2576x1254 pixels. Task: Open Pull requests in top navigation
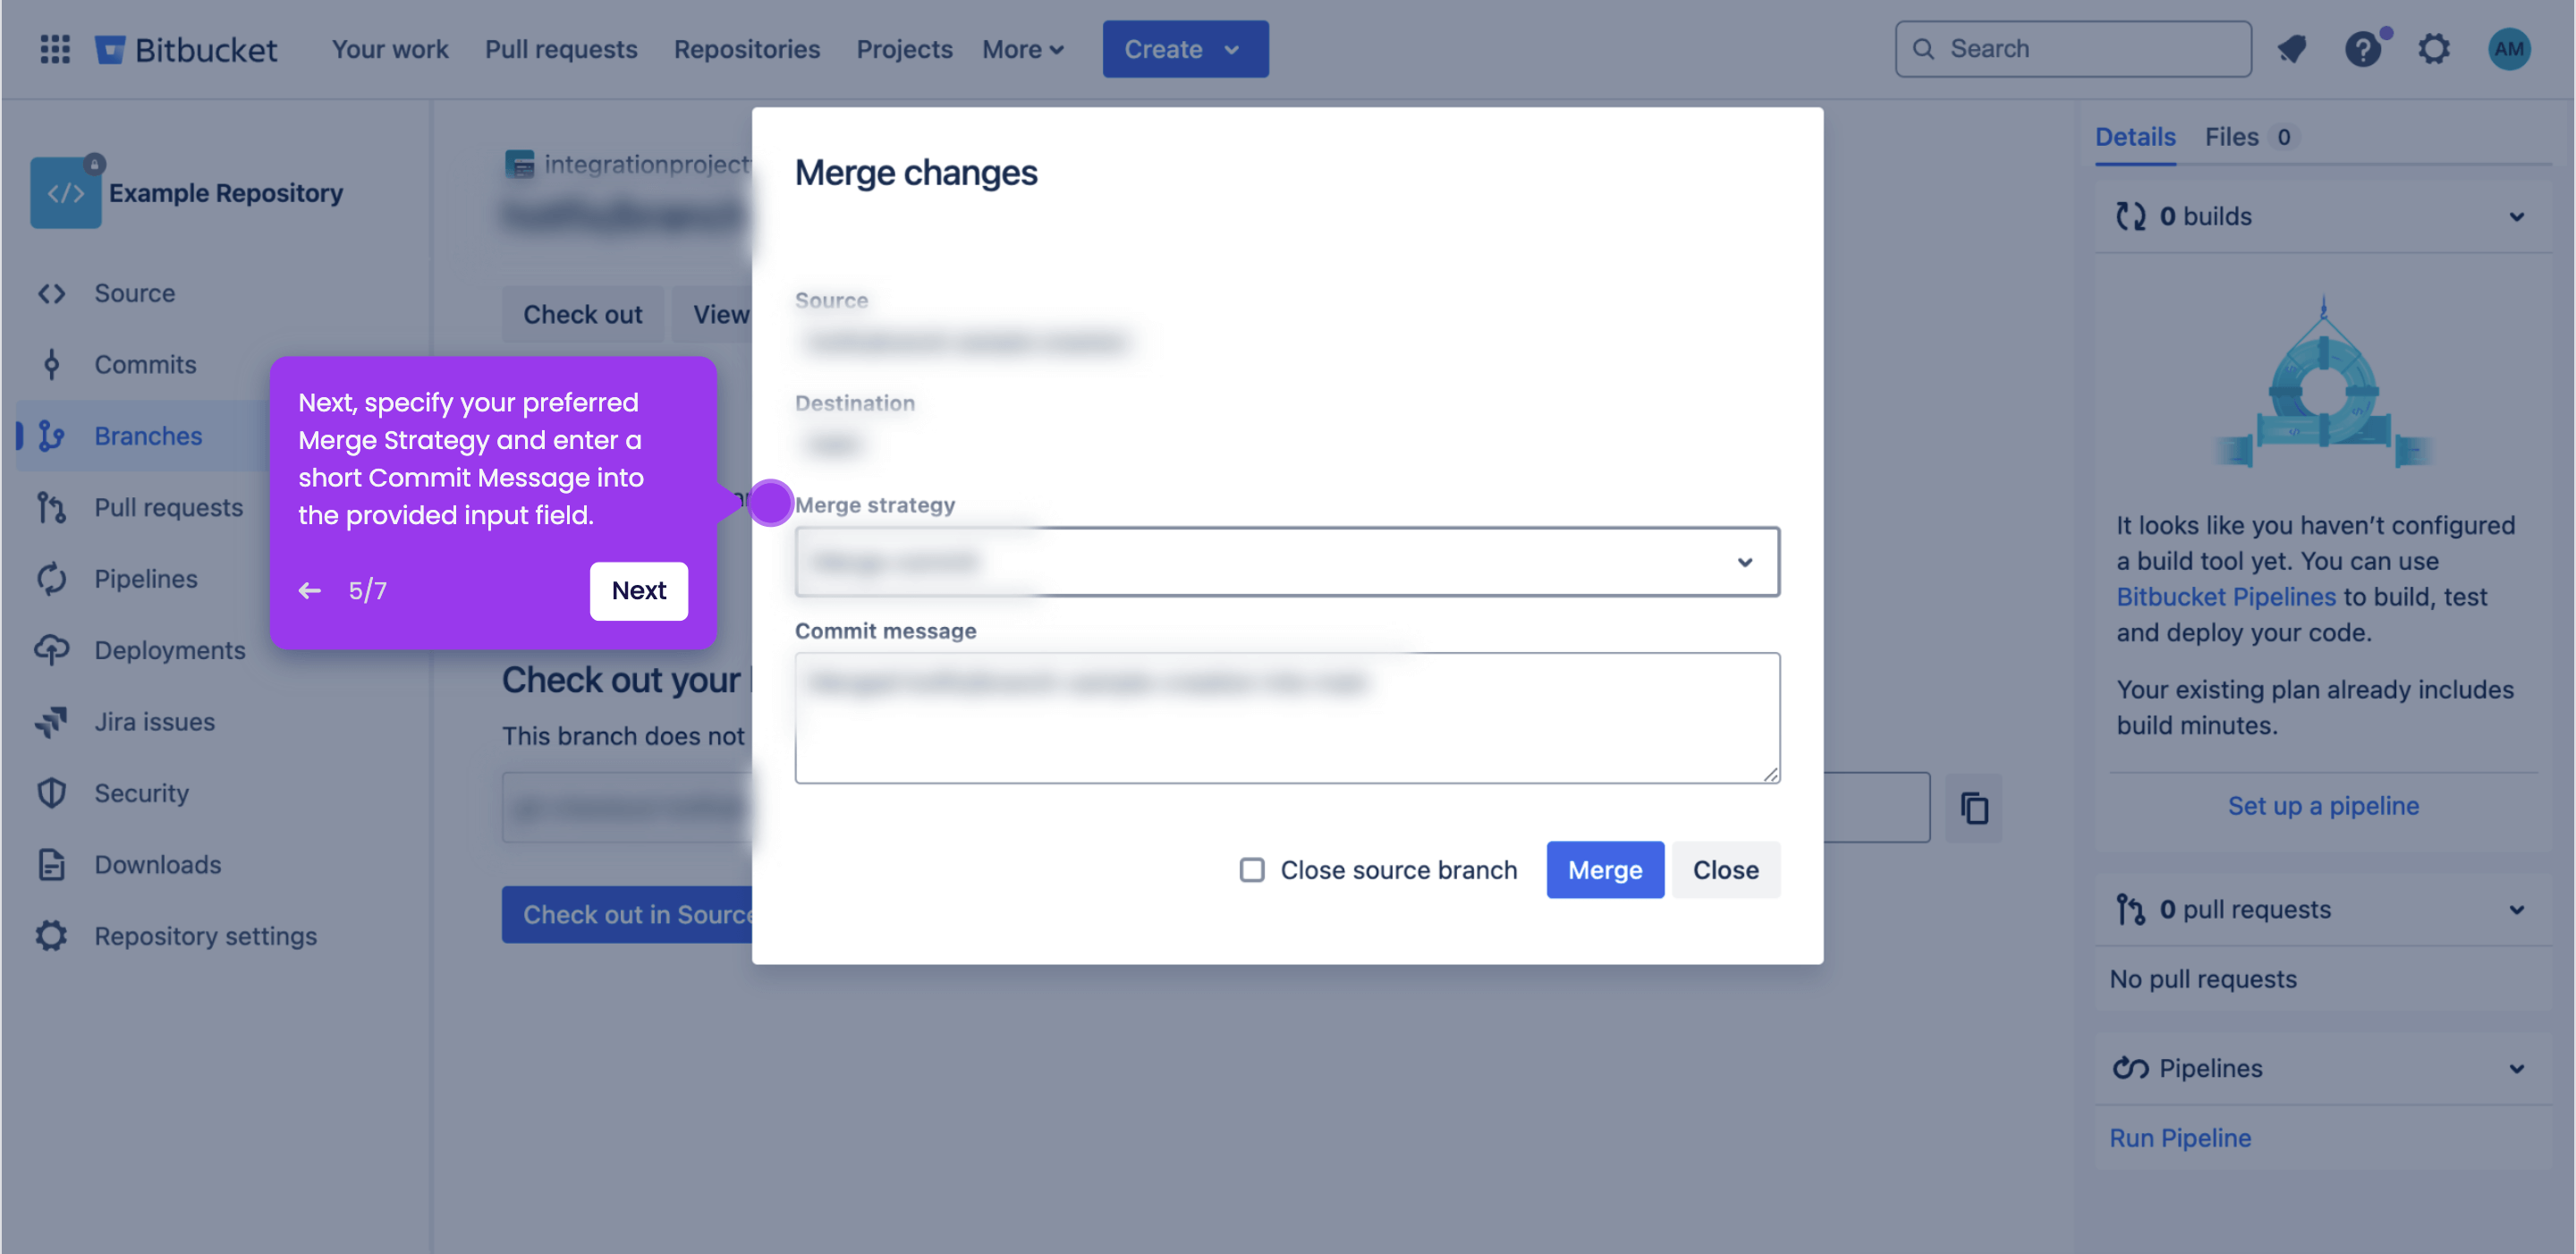point(561,49)
